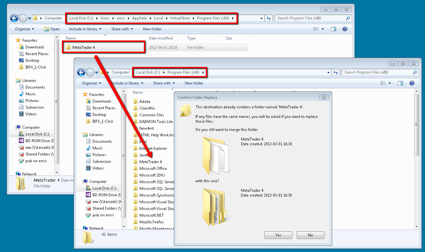
Task: Expand Share with menu in front window
Action: pyautogui.click(x=164, y=83)
